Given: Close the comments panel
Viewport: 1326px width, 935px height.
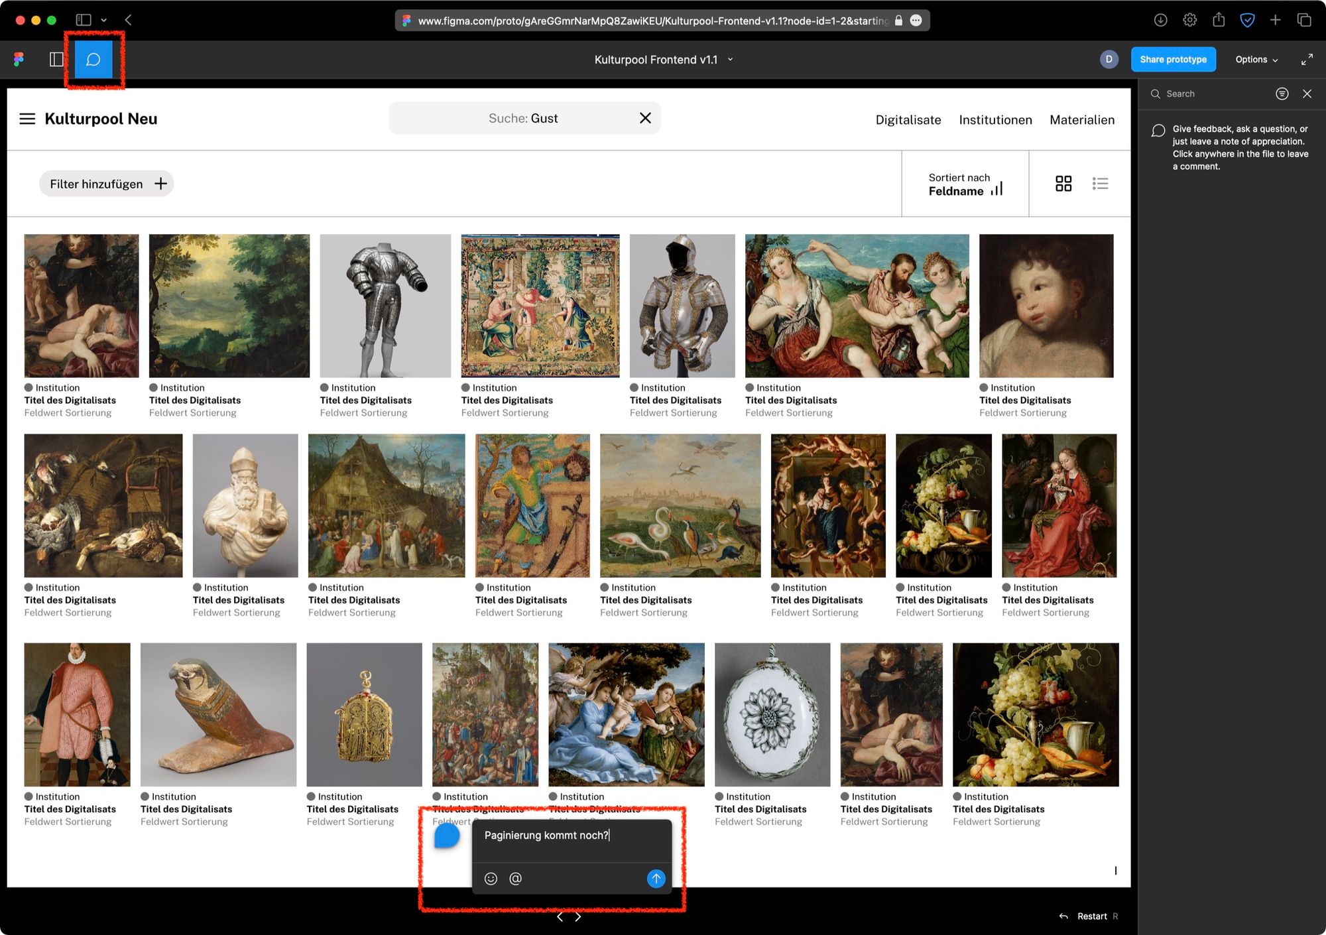Looking at the screenshot, I should pos(1307,94).
